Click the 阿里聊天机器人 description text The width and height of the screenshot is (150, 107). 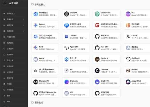point(137,49)
